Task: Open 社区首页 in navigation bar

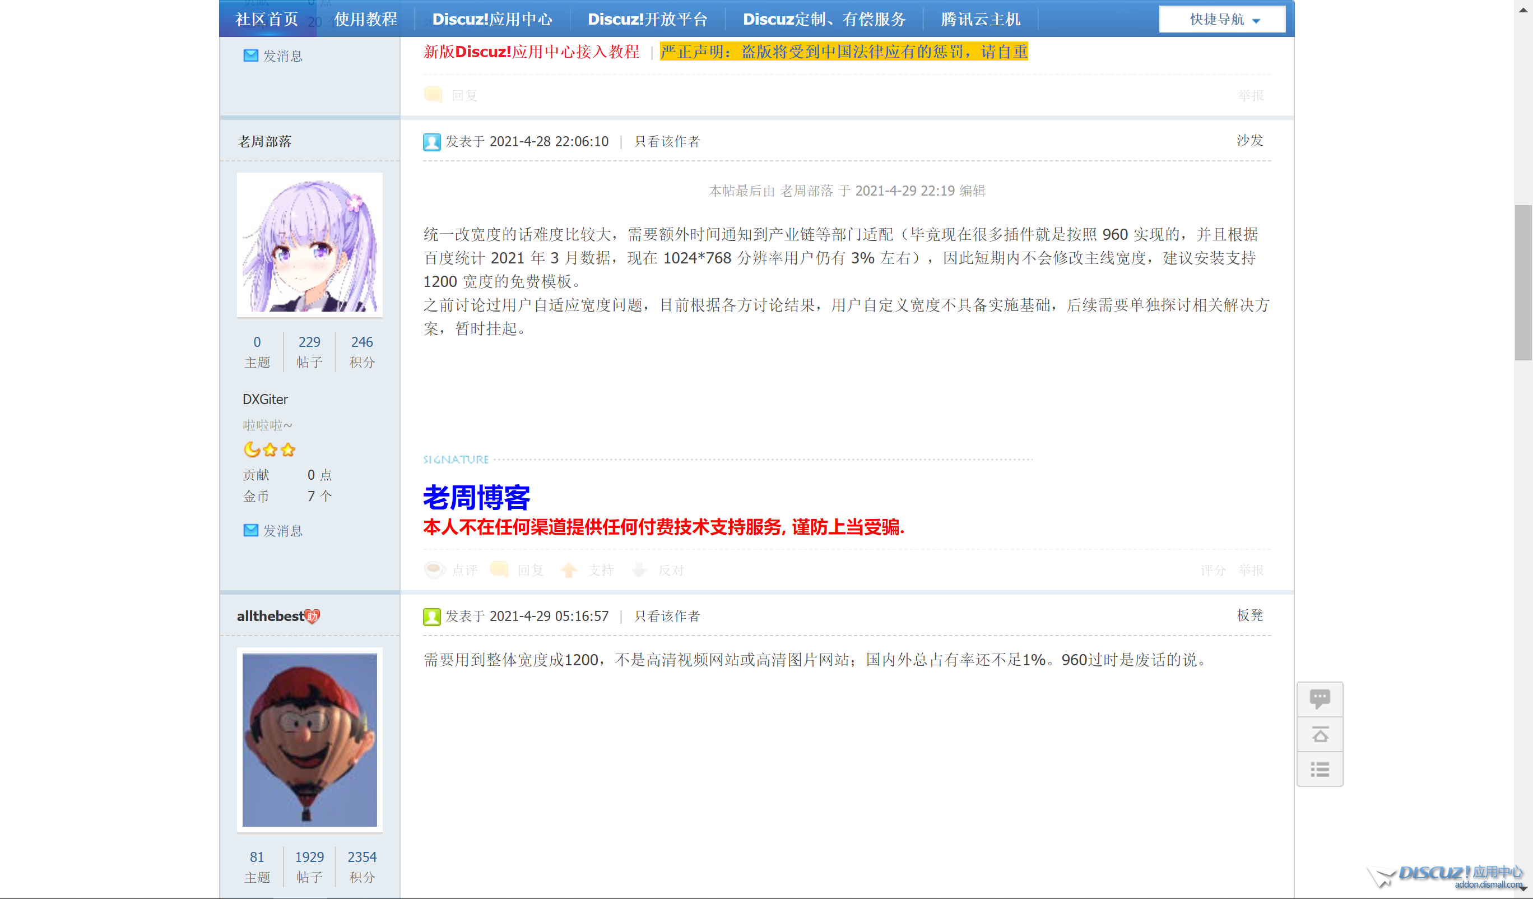Action: pyautogui.click(x=267, y=19)
